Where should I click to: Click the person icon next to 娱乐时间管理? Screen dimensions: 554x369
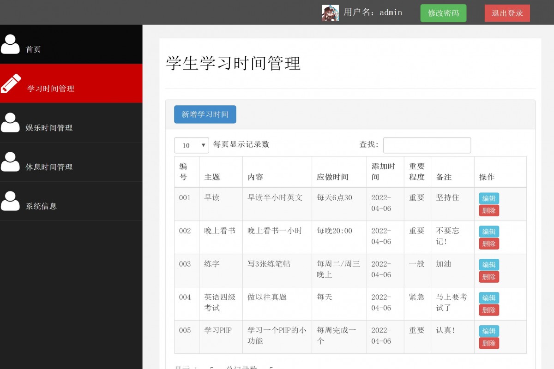coord(11,122)
